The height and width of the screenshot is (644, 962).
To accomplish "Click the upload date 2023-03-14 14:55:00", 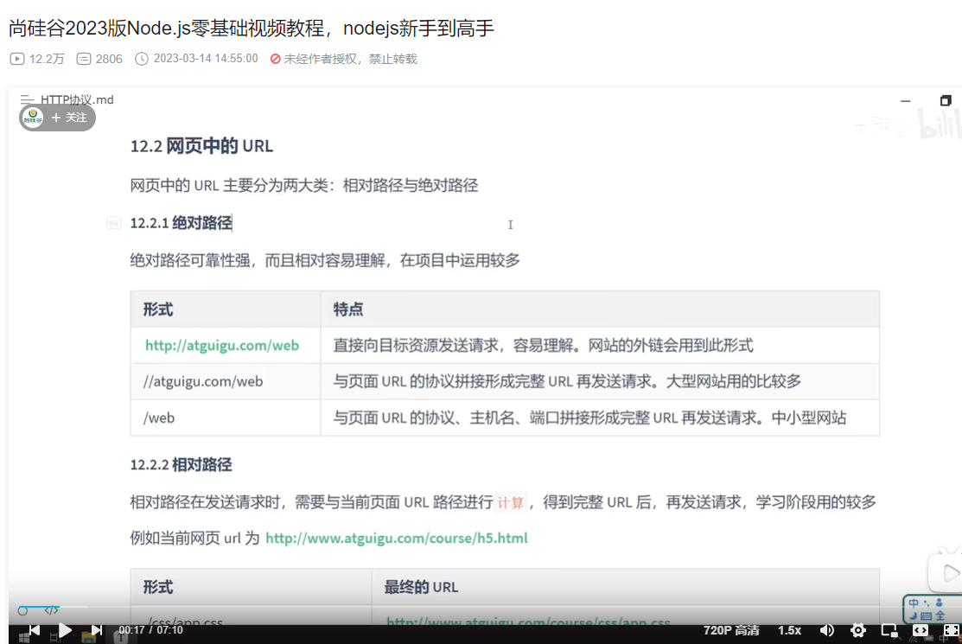I will (206, 58).
